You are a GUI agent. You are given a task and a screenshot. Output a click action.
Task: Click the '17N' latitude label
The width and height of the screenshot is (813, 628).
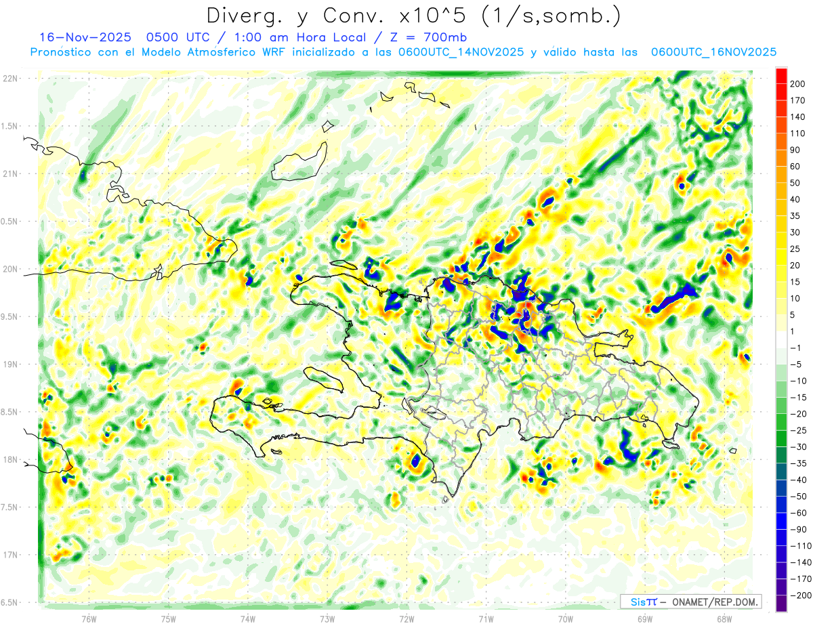(9, 555)
